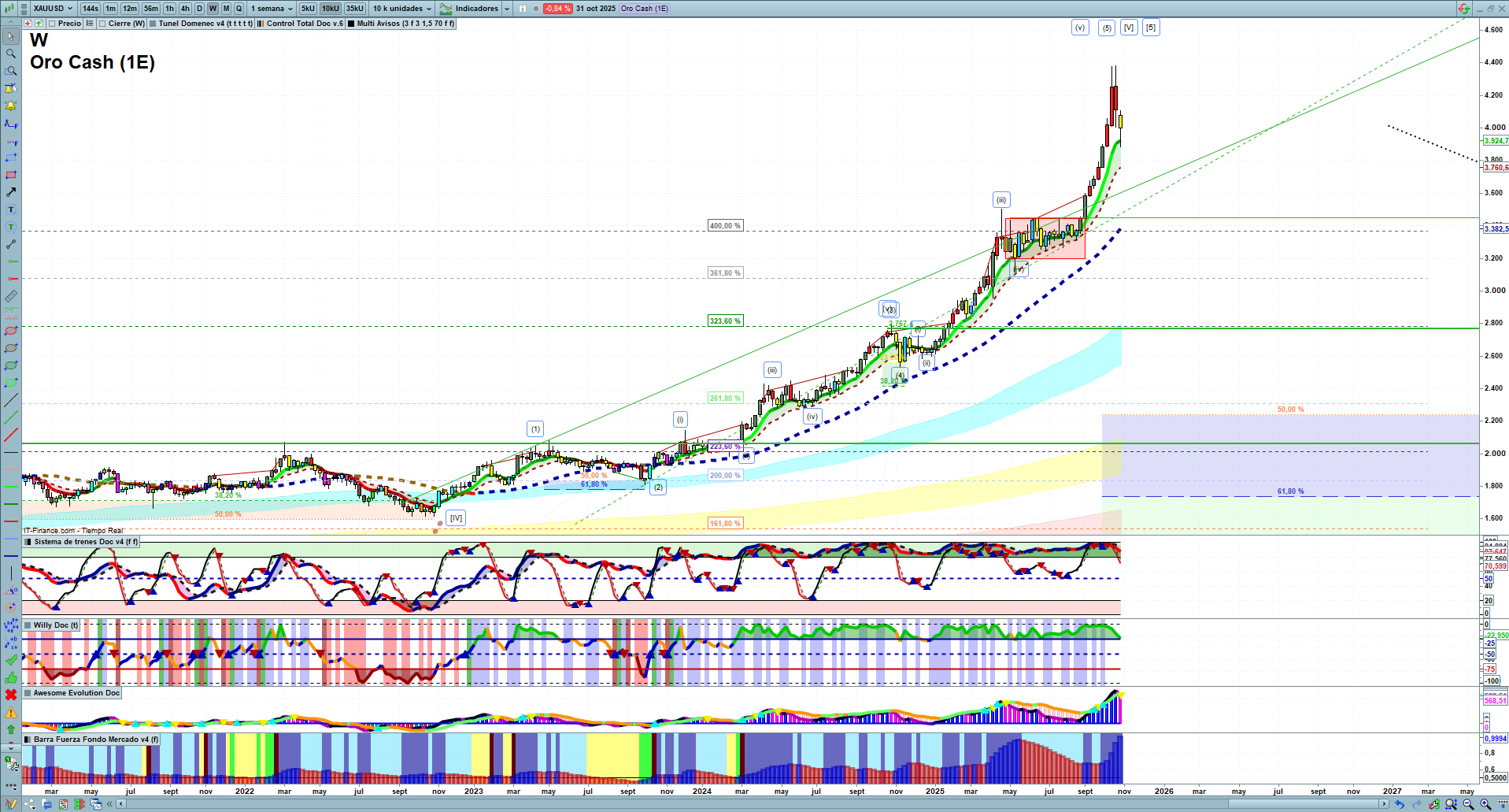Screen dimensions: 1509x812
Task: Select the 35kU units button
Action: click(355, 9)
